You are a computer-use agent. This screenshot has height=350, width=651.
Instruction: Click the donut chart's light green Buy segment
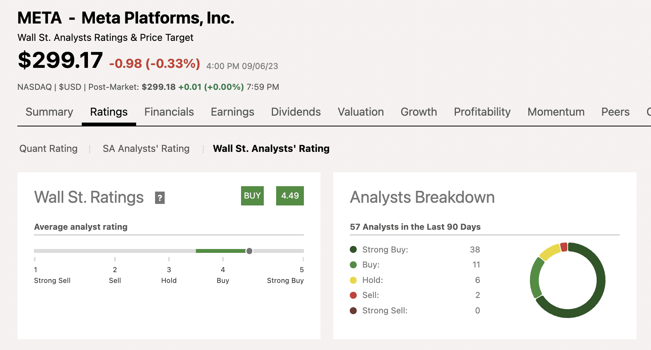(535, 278)
